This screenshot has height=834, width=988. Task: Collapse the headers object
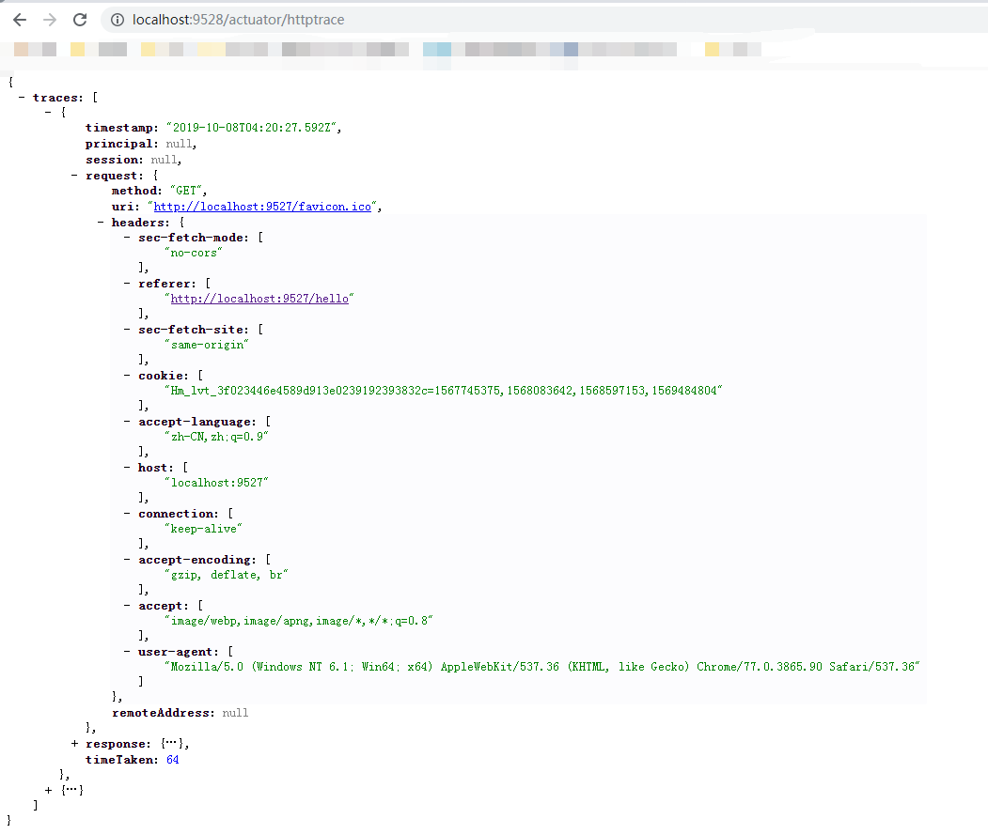(x=101, y=223)
